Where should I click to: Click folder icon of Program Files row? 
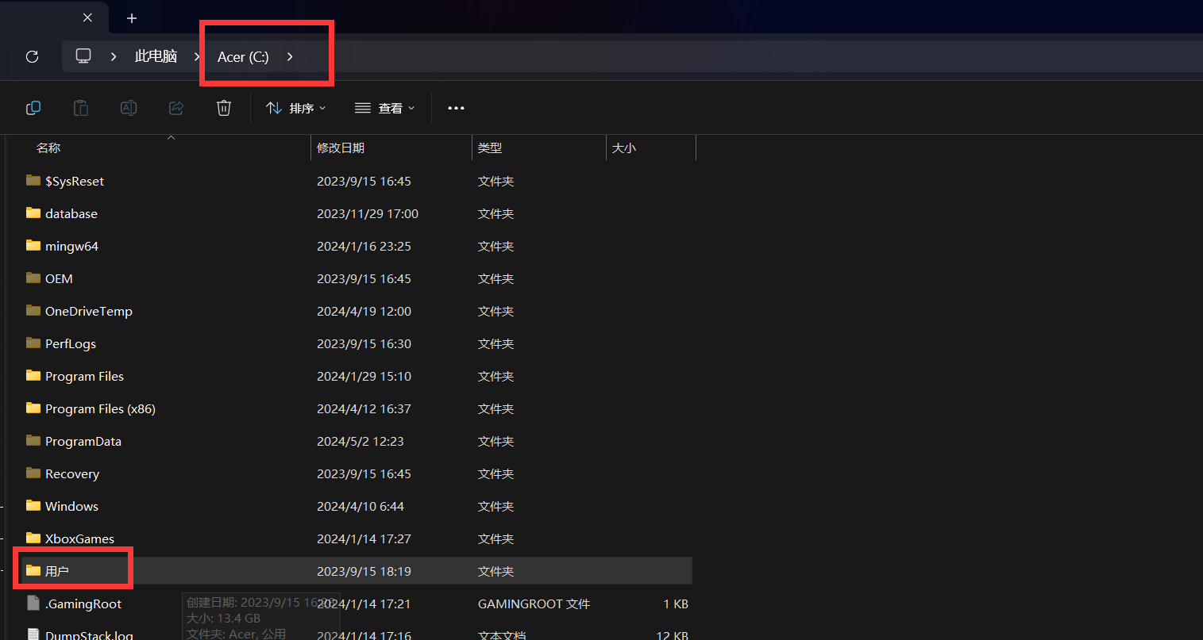pyautogui.click(x=33, y=375)
